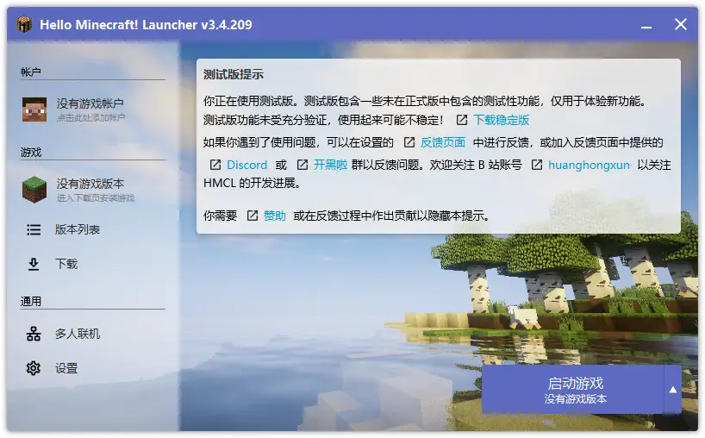Select 多人联机 in the sidebar

pyautogui.click(x=78, y=334)
